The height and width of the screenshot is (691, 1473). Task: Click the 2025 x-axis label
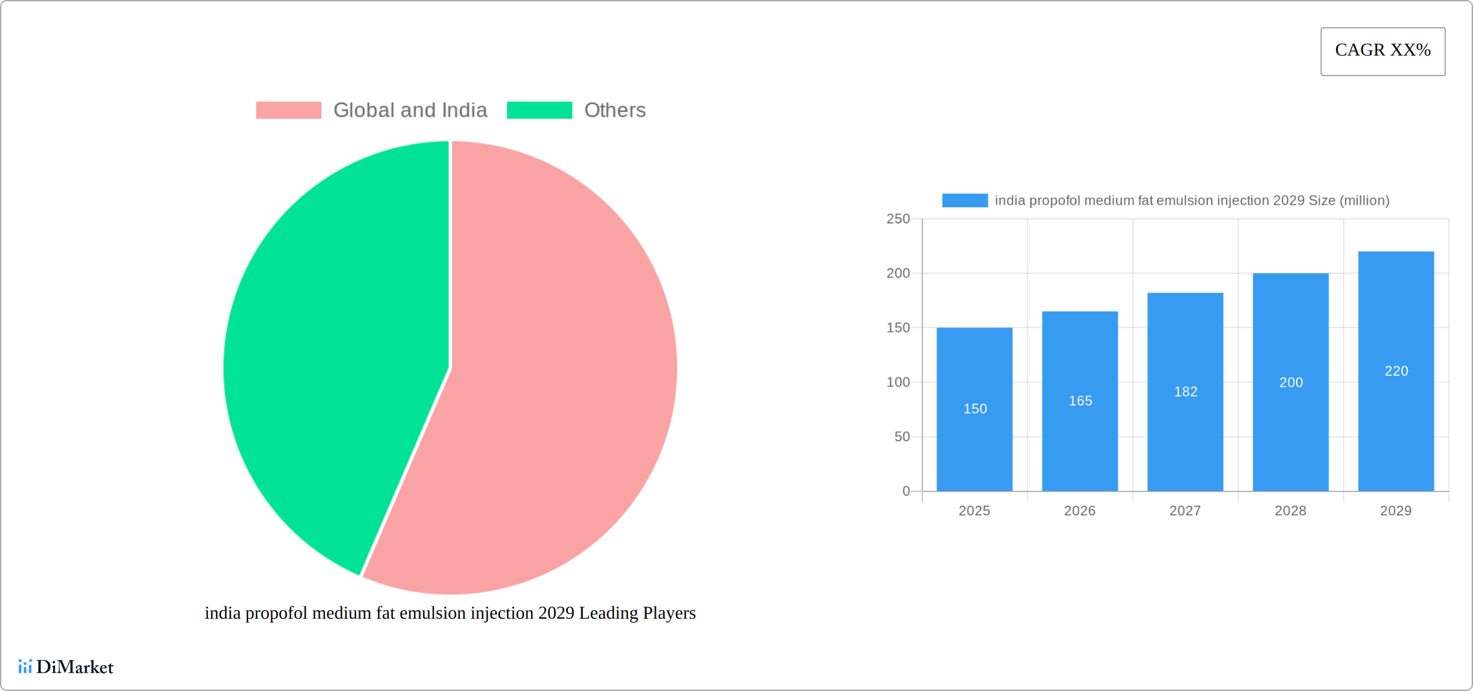click(x=974, y=511)
